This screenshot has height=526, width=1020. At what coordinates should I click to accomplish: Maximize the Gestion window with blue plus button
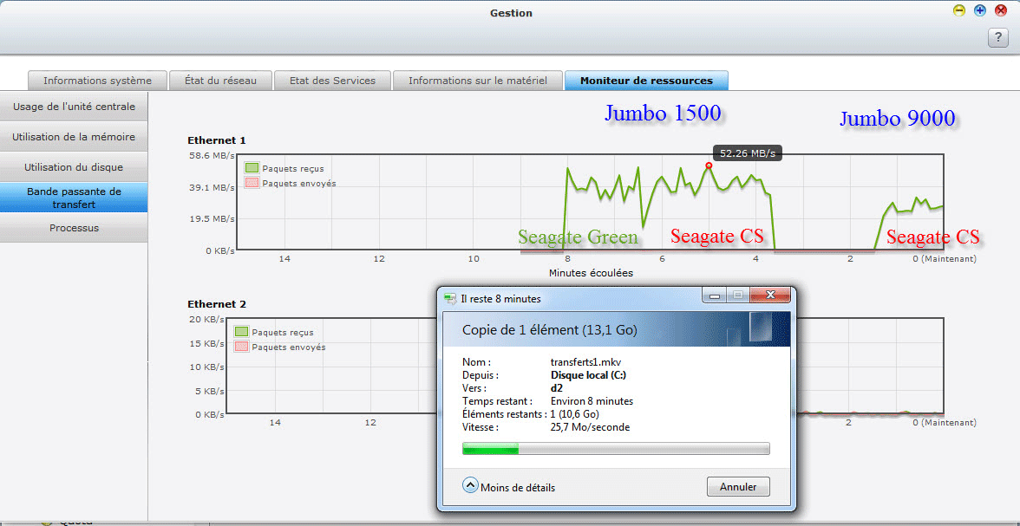pos(980,10)
